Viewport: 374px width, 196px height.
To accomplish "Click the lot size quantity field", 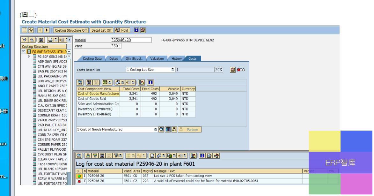I will [x=195, y=70].
